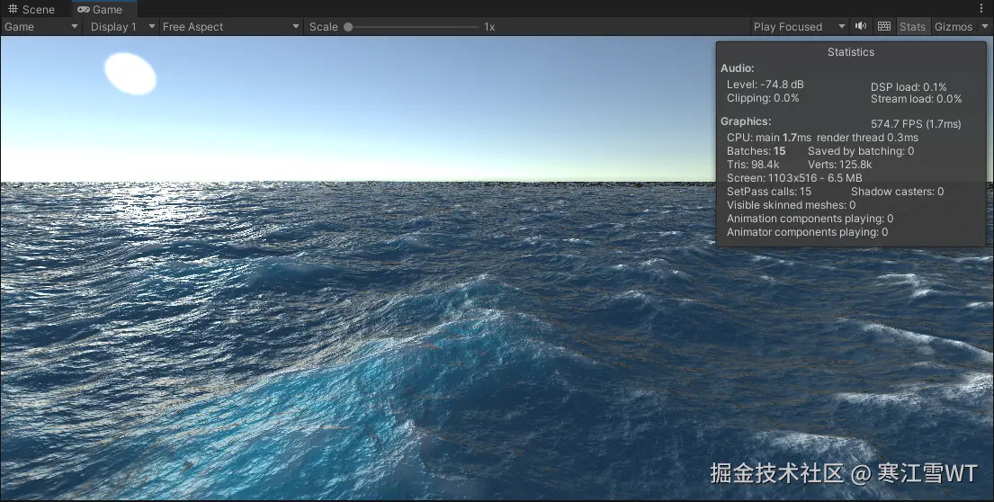Click the Scene tab grid icon

(13, 9)
